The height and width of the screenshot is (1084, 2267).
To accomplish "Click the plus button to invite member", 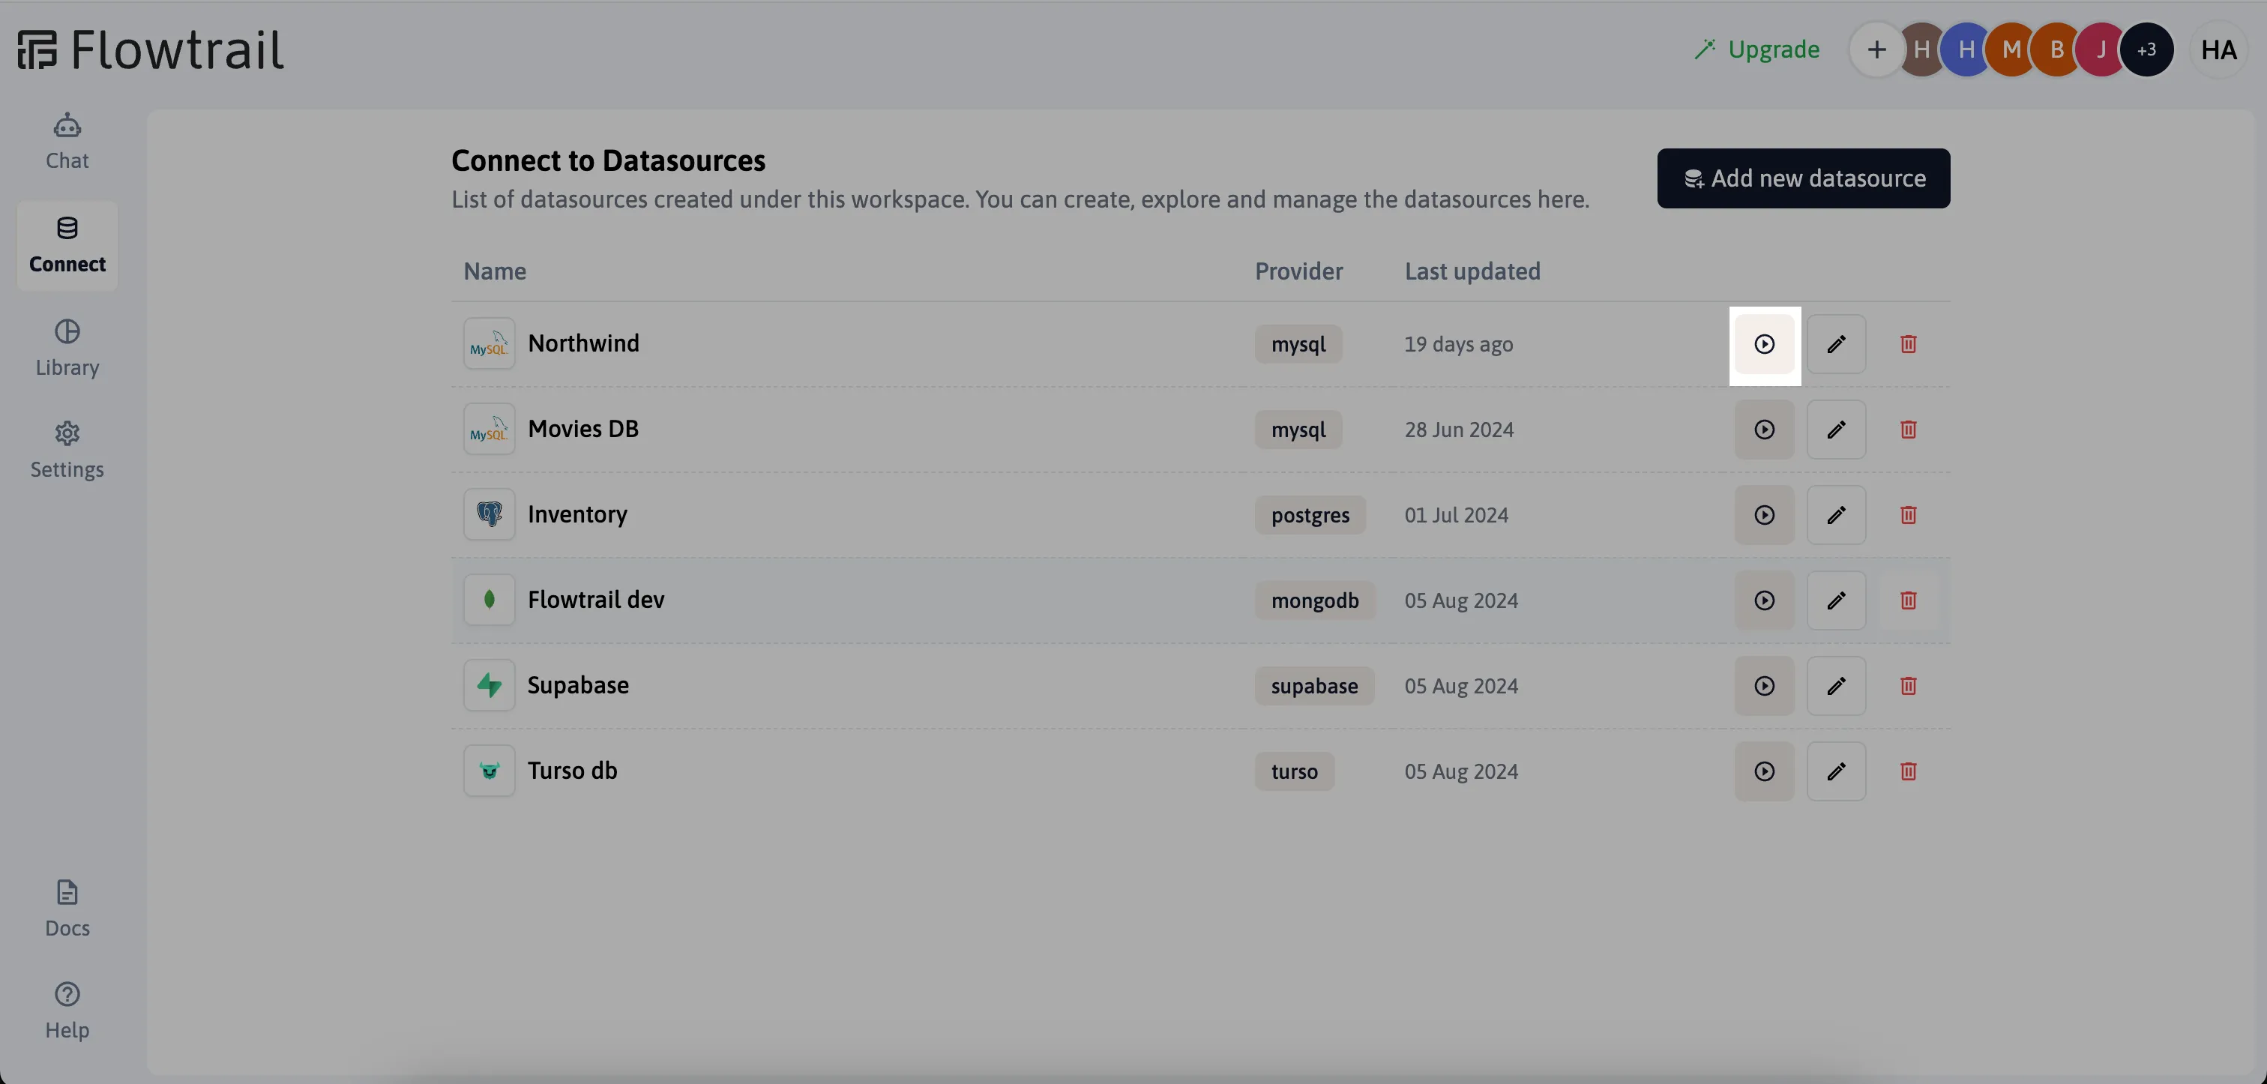I will point(1876,49).
